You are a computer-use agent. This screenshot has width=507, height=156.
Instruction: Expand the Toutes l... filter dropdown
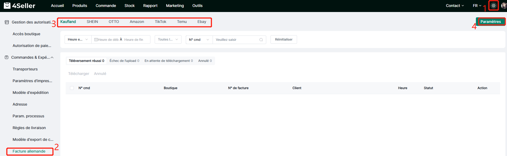tap(168, 39)
